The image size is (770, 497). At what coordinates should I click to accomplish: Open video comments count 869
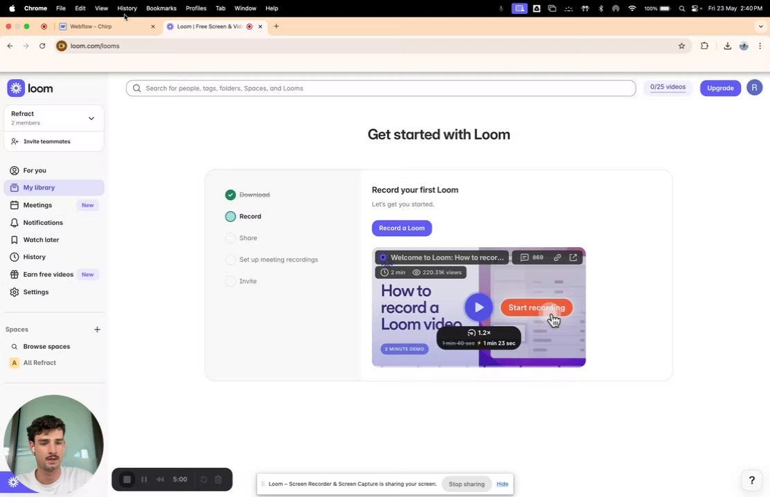(x=532, y=257)
